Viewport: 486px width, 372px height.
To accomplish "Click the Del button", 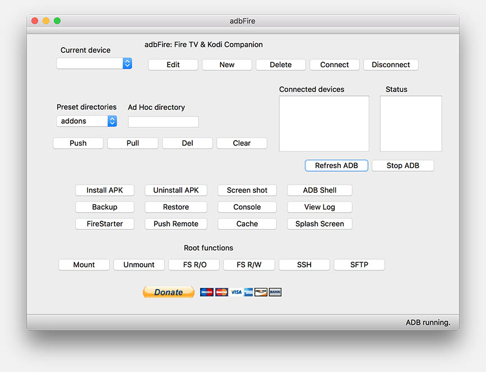I will pyautogui.click(x=188, y=143).
